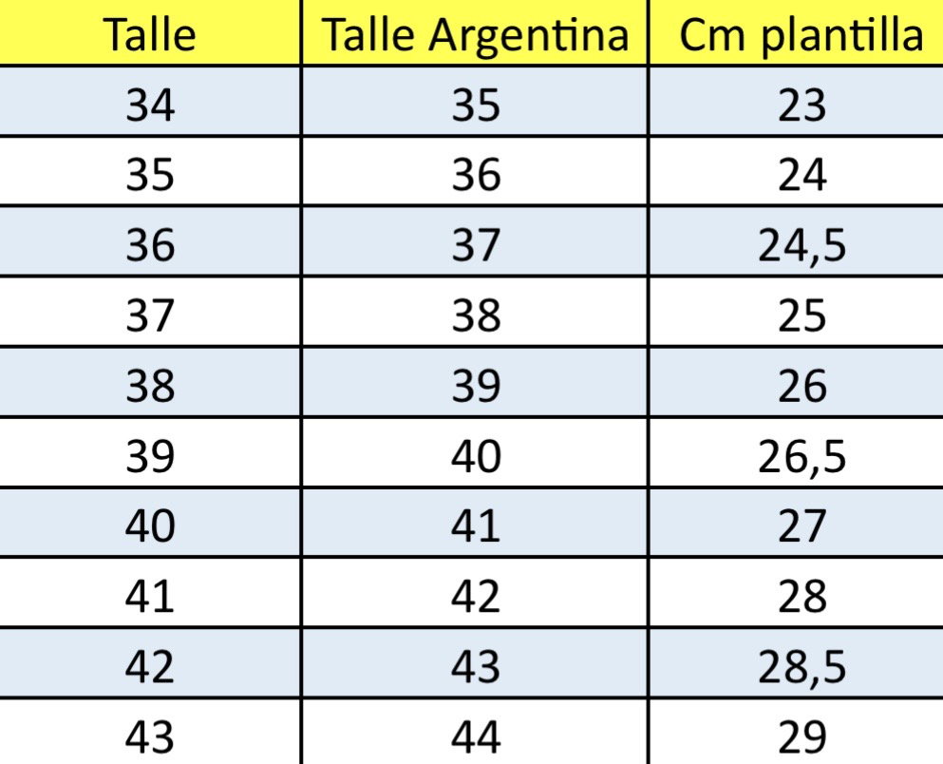Click Talle Argentina cell showing 40
Image resolution: width=943 pixels, height=764 pixels.
475,452
